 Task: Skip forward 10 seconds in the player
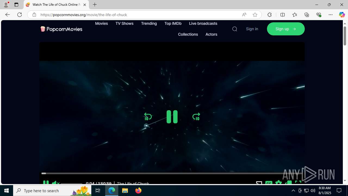point(196,117)
